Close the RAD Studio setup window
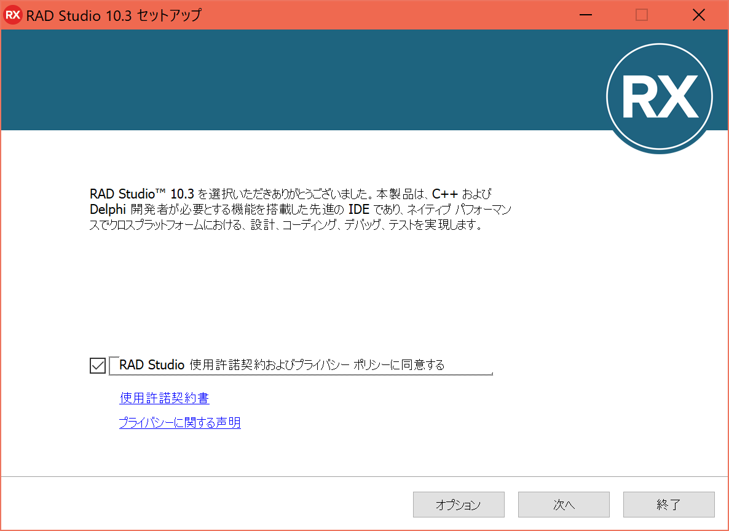This screenshot has width=729, height=531. pyautogui.click(x=699, y=15)
